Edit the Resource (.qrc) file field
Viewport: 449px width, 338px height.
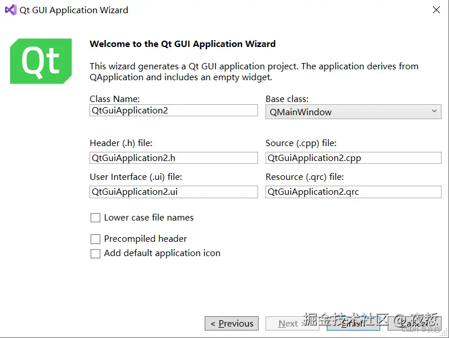click(x=353, y=192)
